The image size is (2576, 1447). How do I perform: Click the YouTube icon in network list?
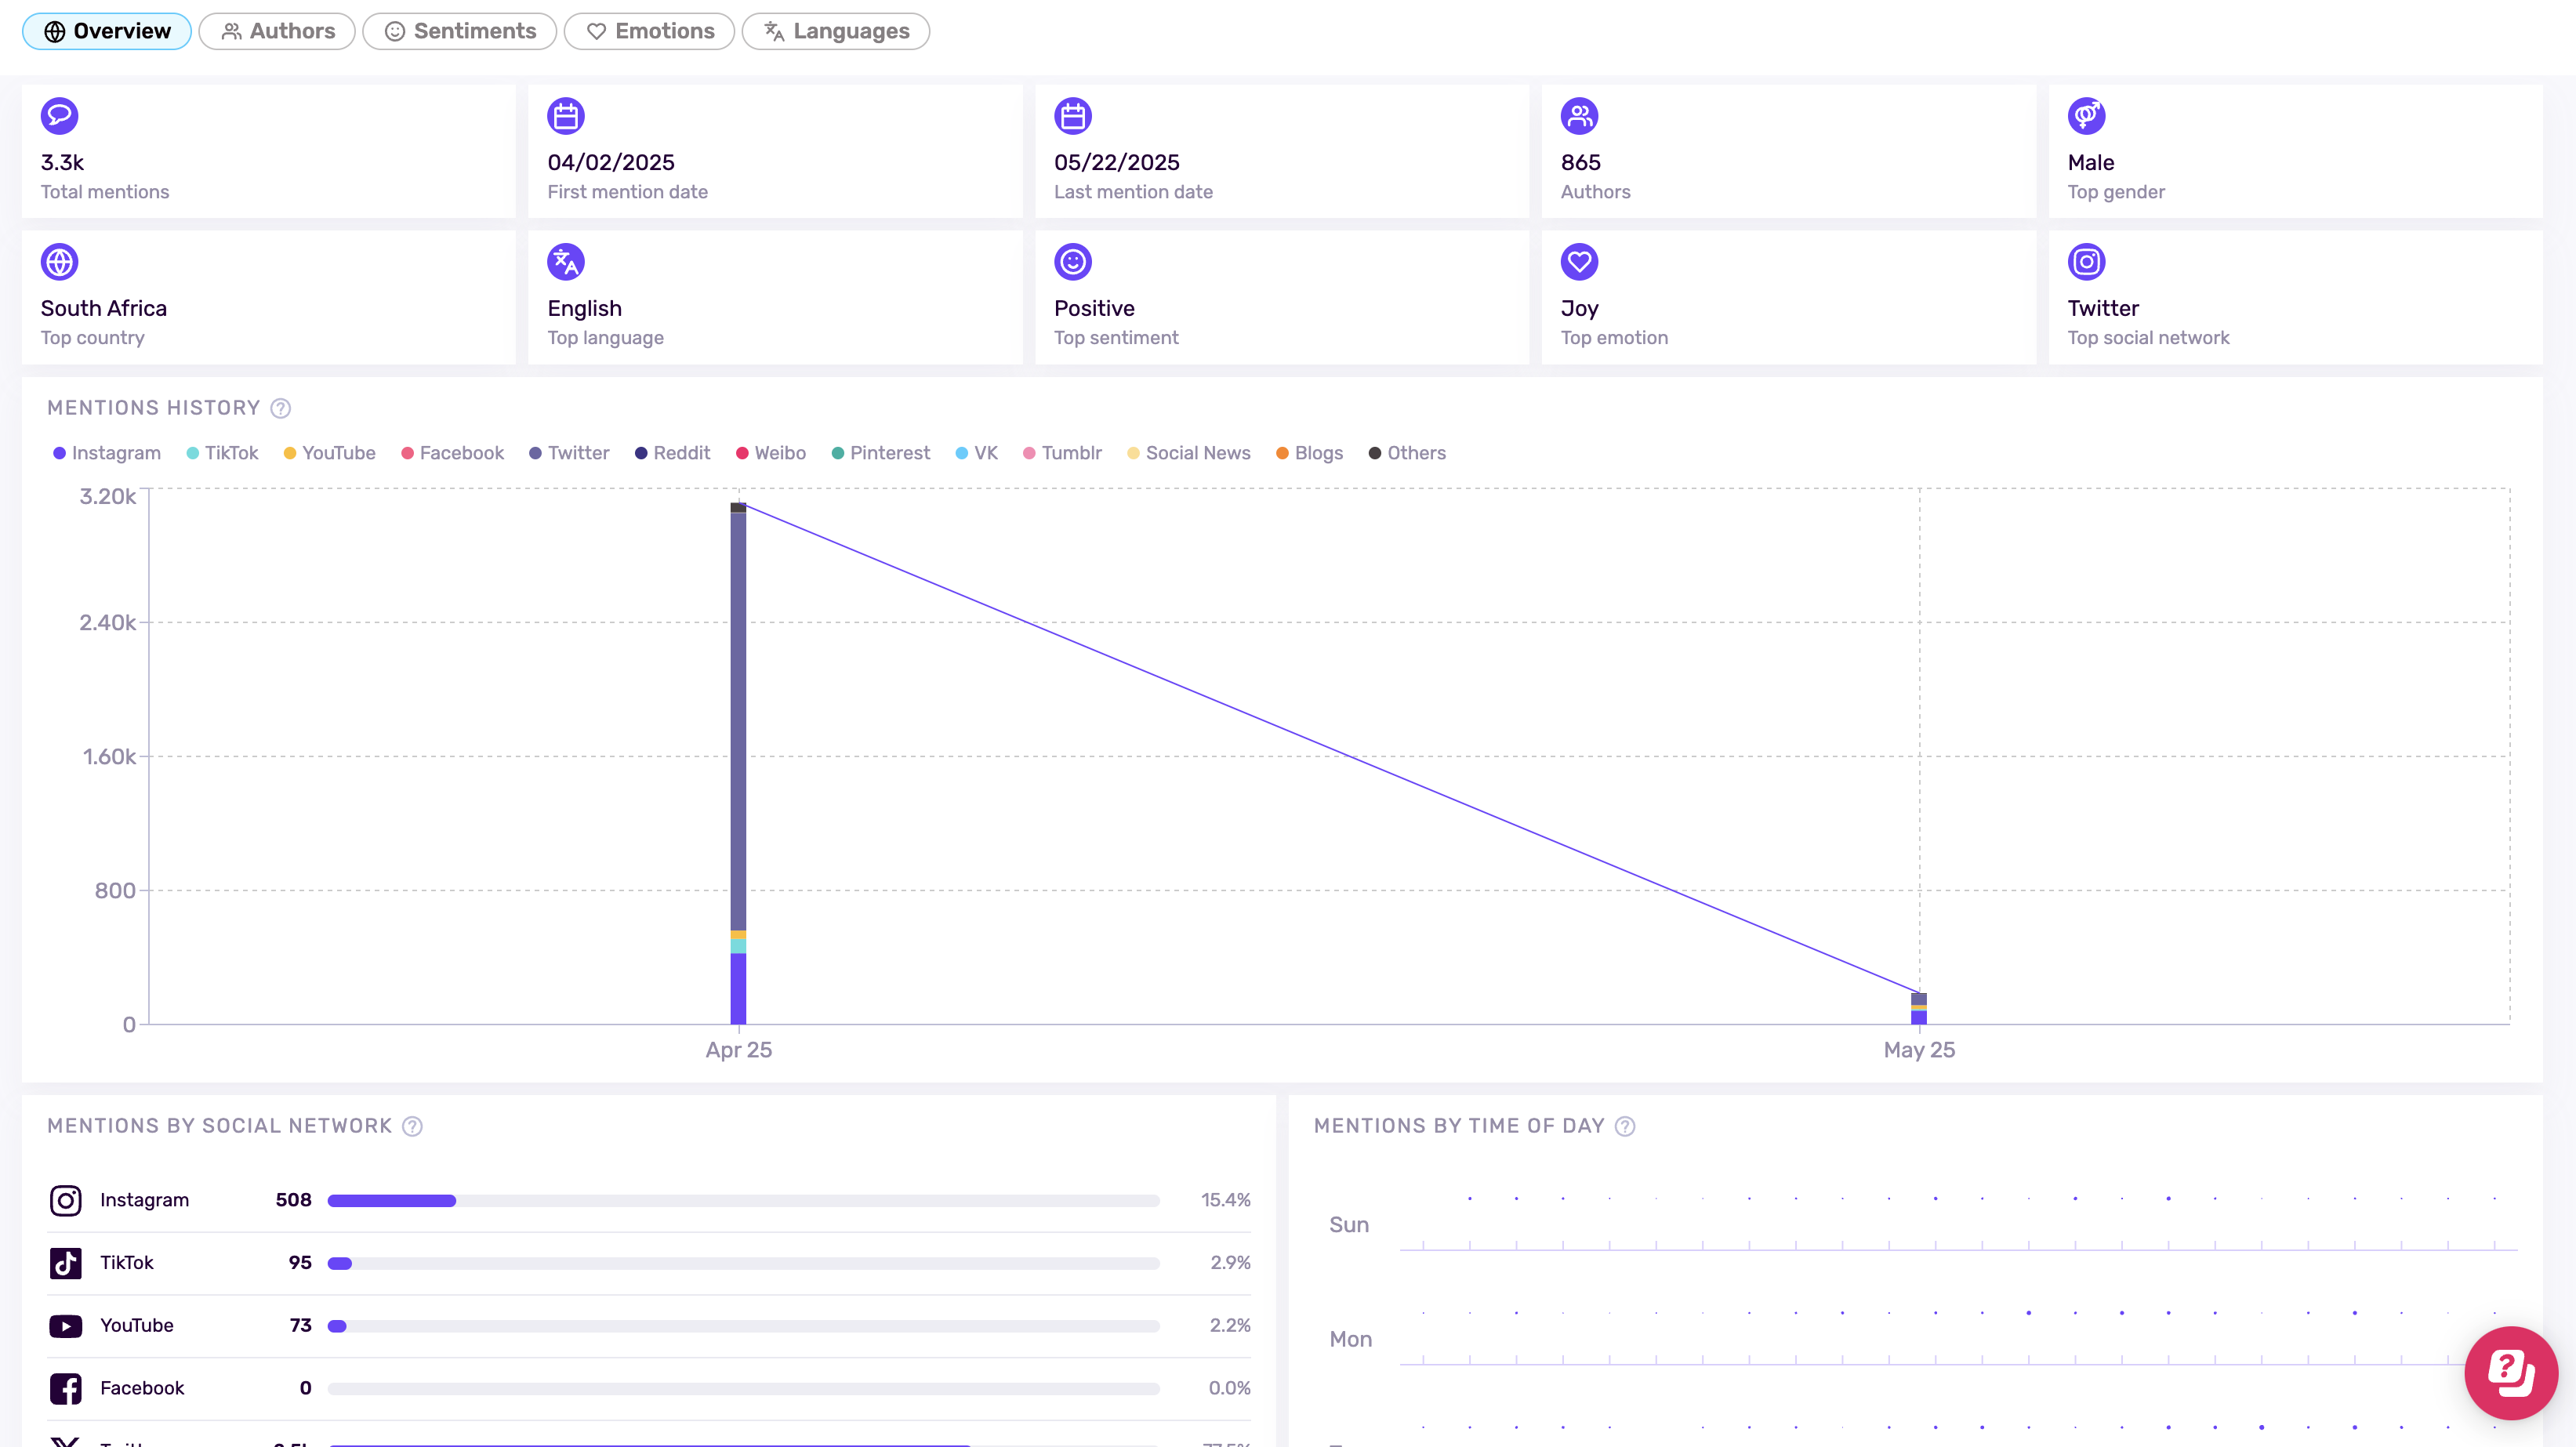(65, 1325)
